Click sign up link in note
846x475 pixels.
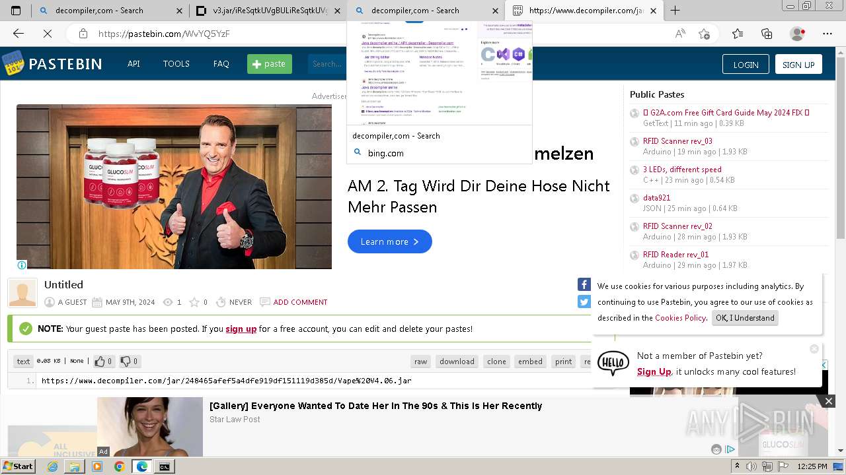241,329
